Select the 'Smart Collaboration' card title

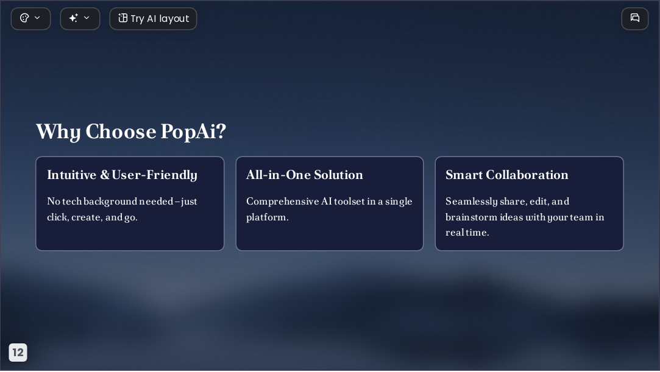507,175
